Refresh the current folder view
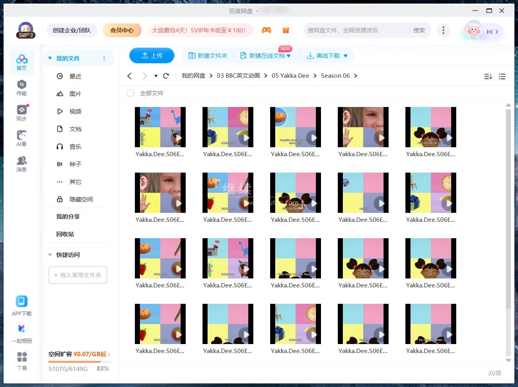Viewport: 518px width, 387px height. coord(166,76)
